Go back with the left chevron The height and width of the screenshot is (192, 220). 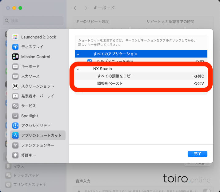point(75,8)
